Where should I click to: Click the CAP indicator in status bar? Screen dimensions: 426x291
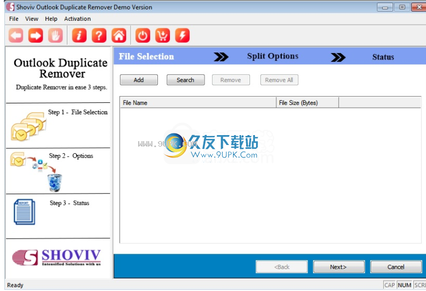[390, 285]
